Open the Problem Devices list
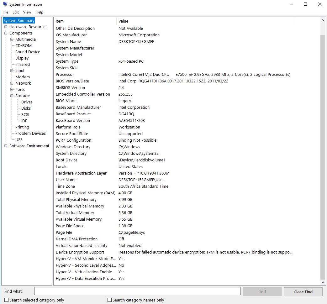The width and height of the screenshot is (327, 304). pos(31,133)
